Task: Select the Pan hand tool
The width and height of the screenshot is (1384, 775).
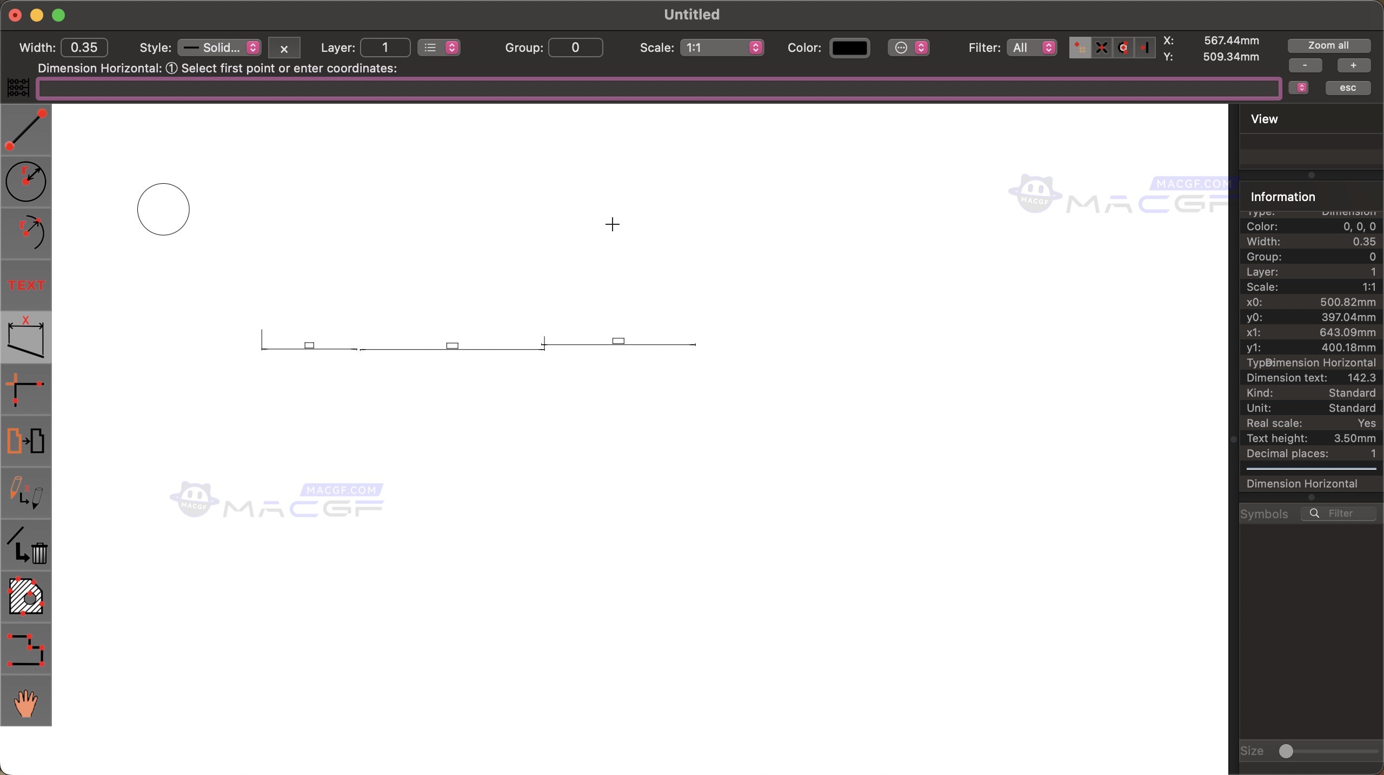Action: click(x=26, y=702)
